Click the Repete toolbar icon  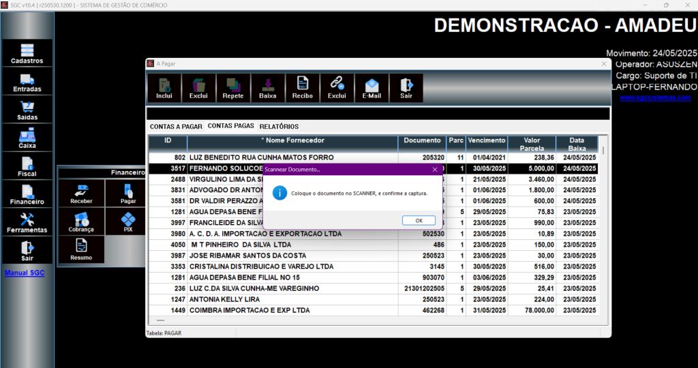(233, 88)
